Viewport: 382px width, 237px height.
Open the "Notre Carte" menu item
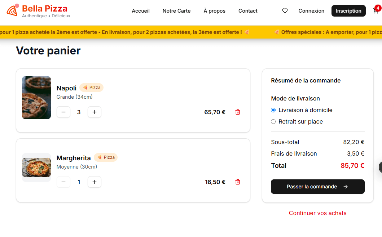[176, 11]
